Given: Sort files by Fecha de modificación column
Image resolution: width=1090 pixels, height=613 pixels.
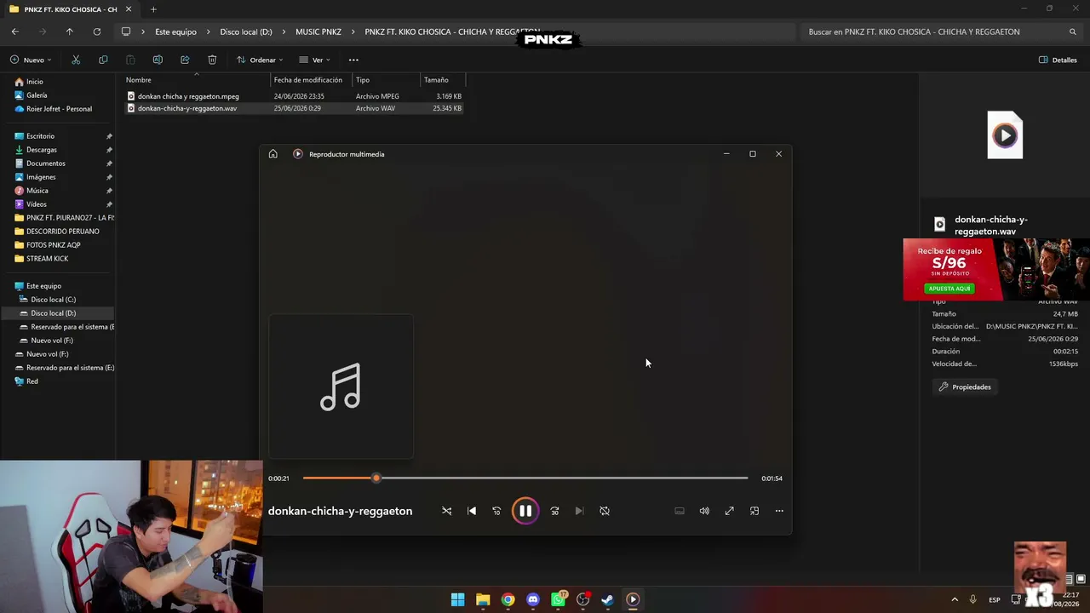Looking at the screenshot, I should tap(312, 80).
